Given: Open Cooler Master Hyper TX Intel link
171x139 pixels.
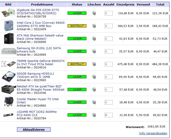Looking at the screenshot, I should 38,101.
